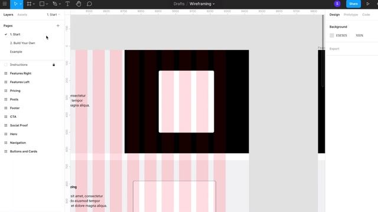The height and width of the screenshot is (212, 378).
Task: Select the Hero layer
Action: pos(14,134)
